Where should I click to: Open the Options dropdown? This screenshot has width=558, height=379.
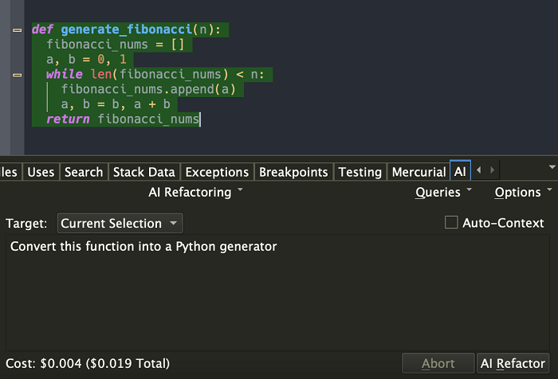523,192
